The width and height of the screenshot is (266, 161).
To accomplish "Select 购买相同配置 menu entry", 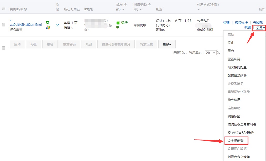I will pyautogui.click(x=237, y=67).
